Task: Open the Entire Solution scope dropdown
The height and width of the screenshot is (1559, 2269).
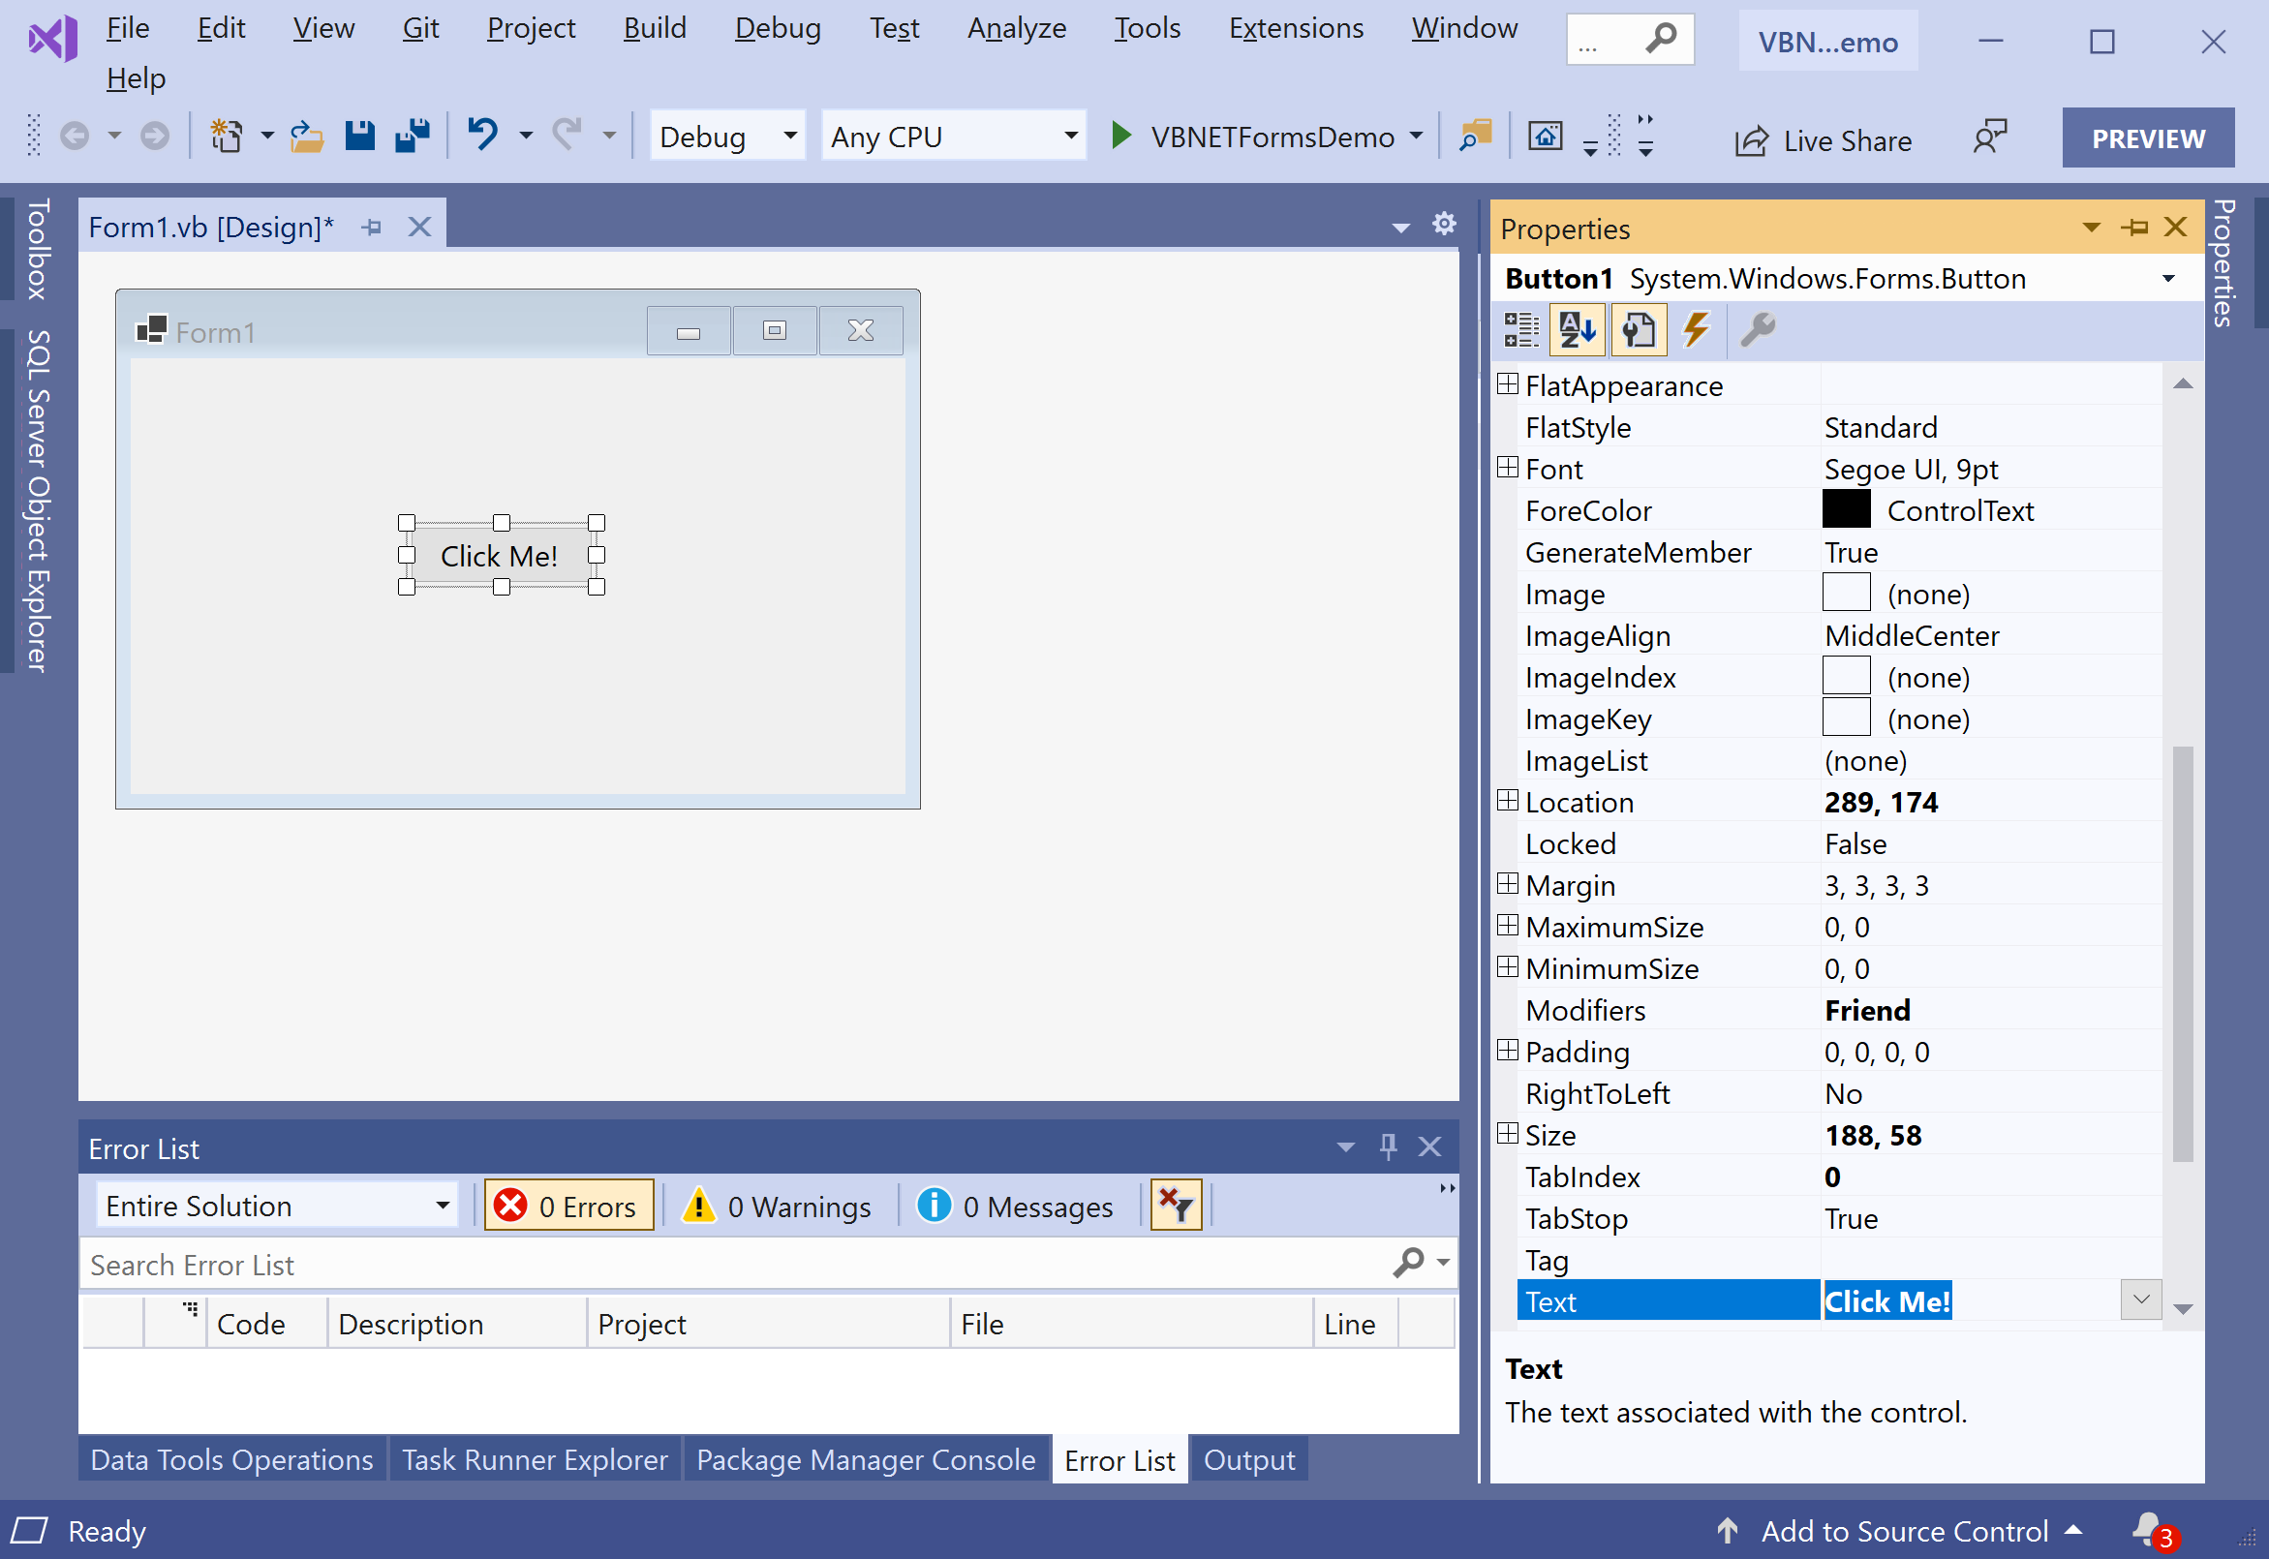Action: tap(277, 1206)
